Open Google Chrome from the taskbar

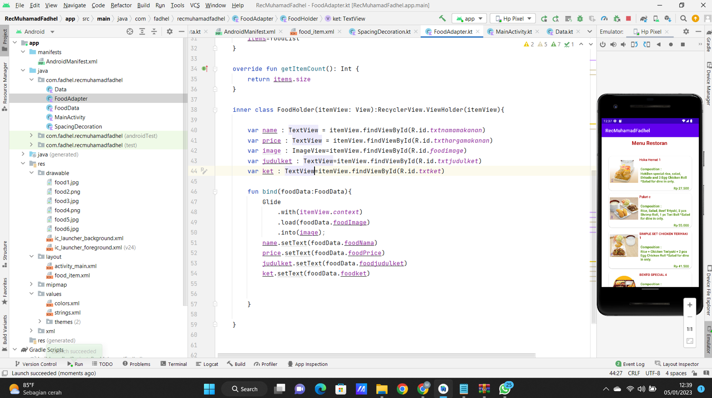pyautogui.click(x=402, y=389)
